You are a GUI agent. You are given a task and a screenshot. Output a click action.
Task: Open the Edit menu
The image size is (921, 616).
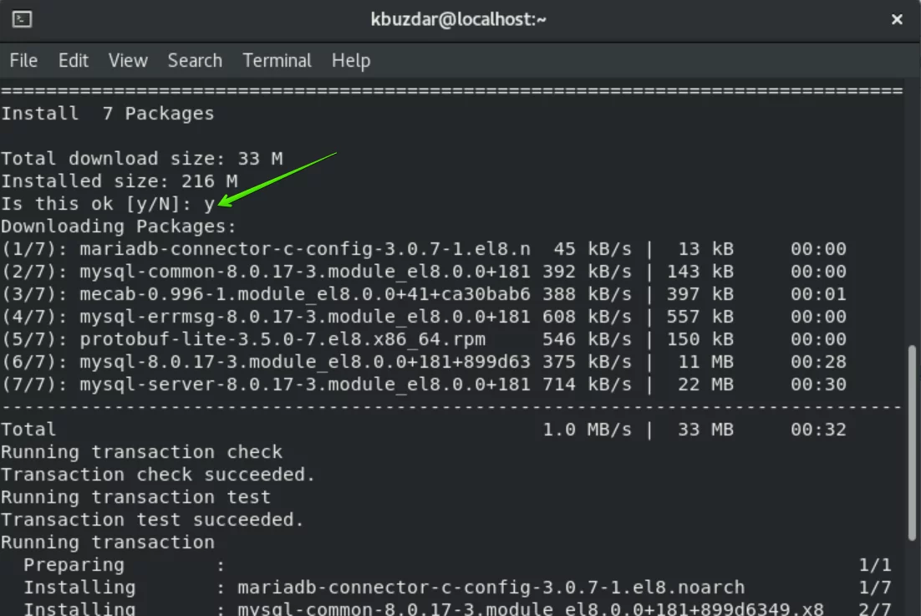point(73,60)
